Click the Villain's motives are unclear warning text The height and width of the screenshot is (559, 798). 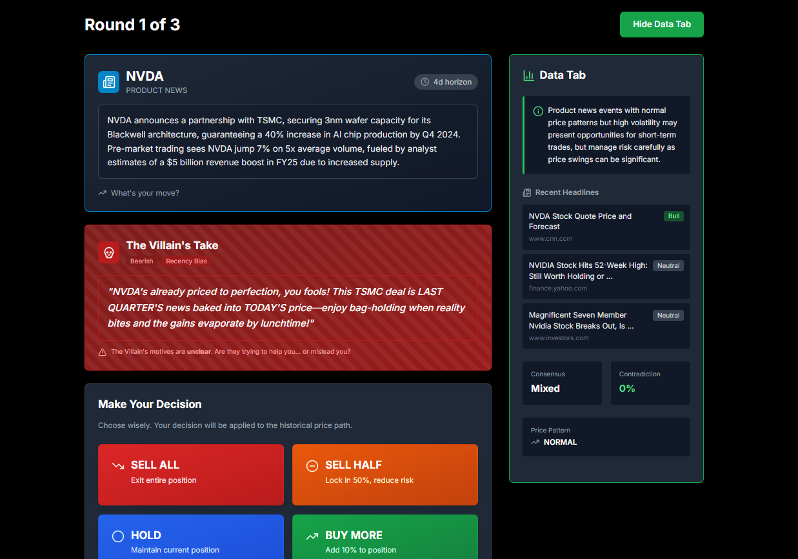[x=231, y=352]
